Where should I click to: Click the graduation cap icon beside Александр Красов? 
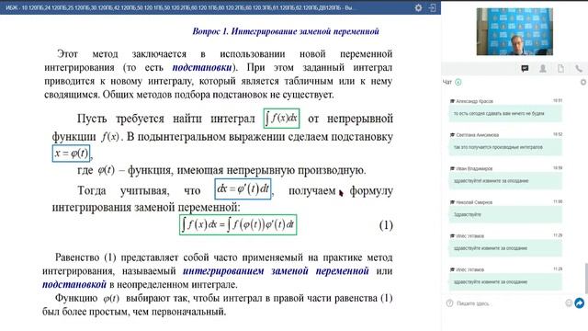(x=452, y=101)
